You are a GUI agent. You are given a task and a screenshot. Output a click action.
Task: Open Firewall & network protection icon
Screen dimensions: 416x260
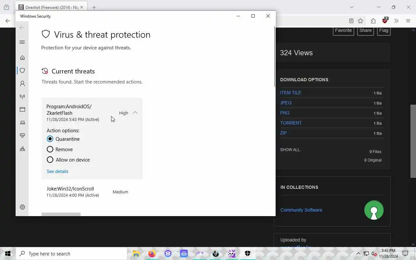click(22, 97)
